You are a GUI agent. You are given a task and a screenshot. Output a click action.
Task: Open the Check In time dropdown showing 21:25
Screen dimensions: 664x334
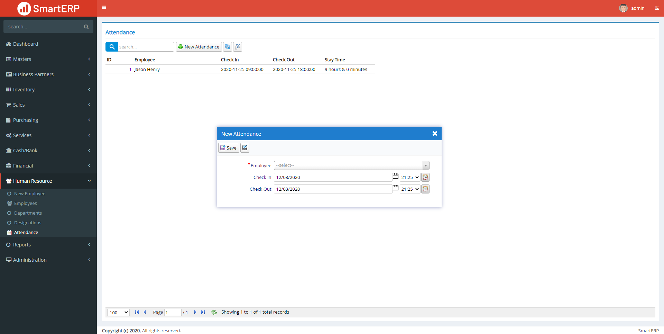[x=410, y=177]
